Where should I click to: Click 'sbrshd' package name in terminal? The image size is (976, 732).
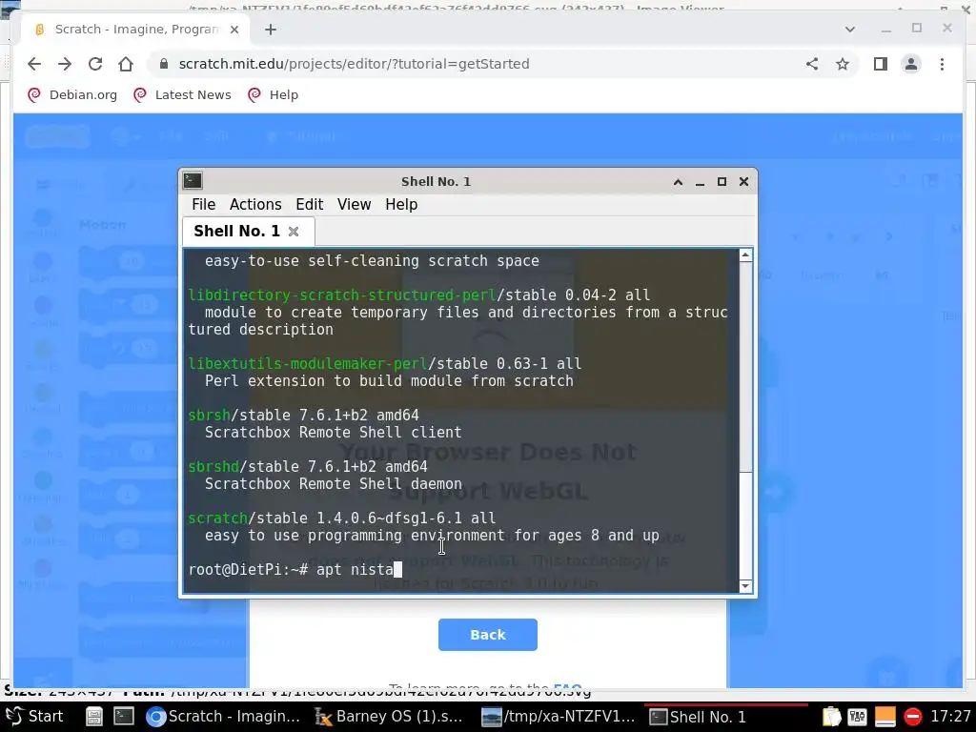tap(213, 467)
